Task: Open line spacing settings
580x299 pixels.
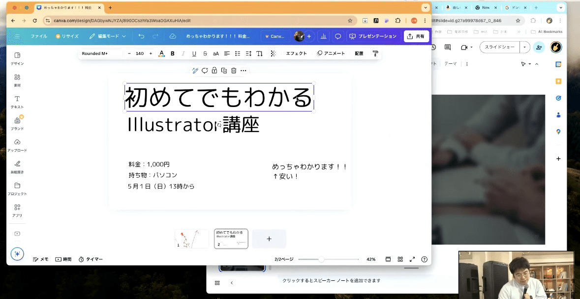Action: 248,54
